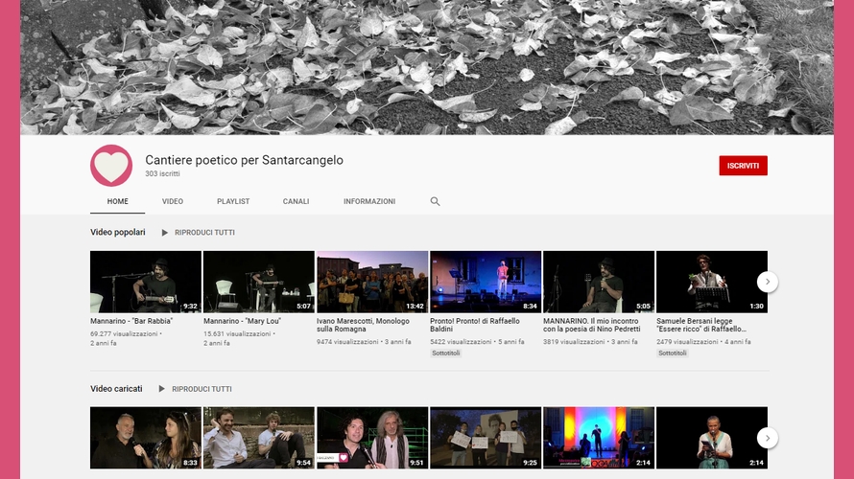Open the Playlist tab
Screen dimensions: 854x479
233,202
